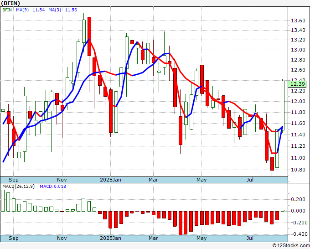
Task: Click the 0.000 MACD axis label
Action: [298, 211]
